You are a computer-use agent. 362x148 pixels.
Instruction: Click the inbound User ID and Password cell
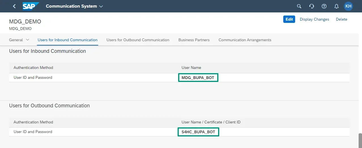(x=33, y=77)
